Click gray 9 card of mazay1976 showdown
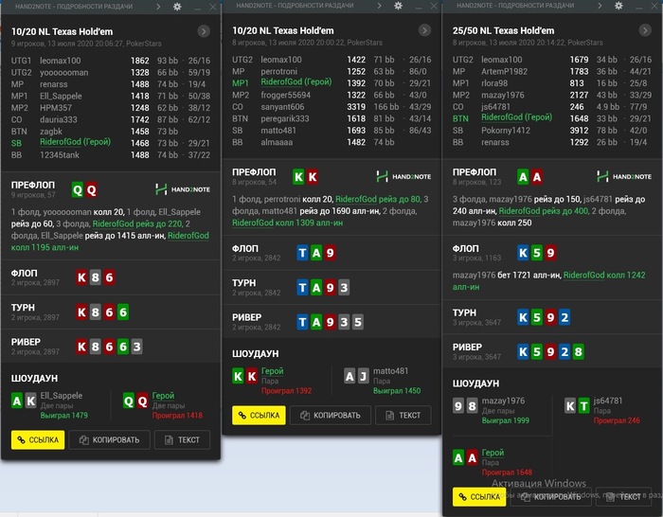 458,406
